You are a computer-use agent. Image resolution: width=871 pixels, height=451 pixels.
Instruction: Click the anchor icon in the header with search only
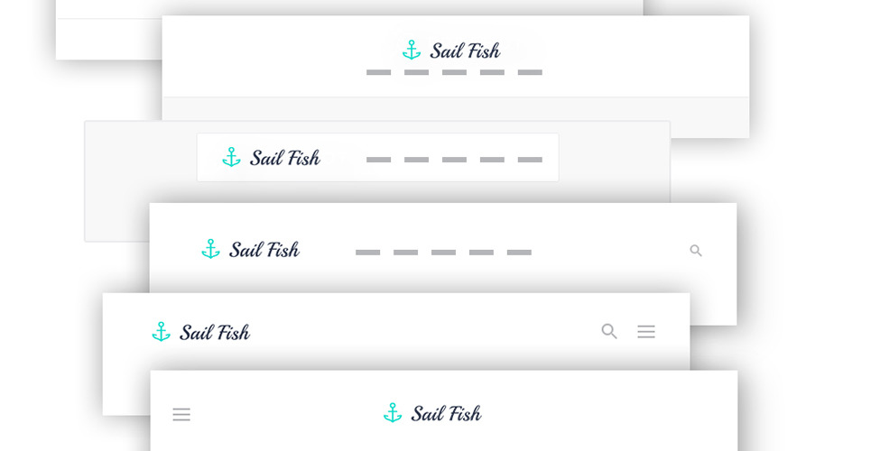tap(210, 250)
